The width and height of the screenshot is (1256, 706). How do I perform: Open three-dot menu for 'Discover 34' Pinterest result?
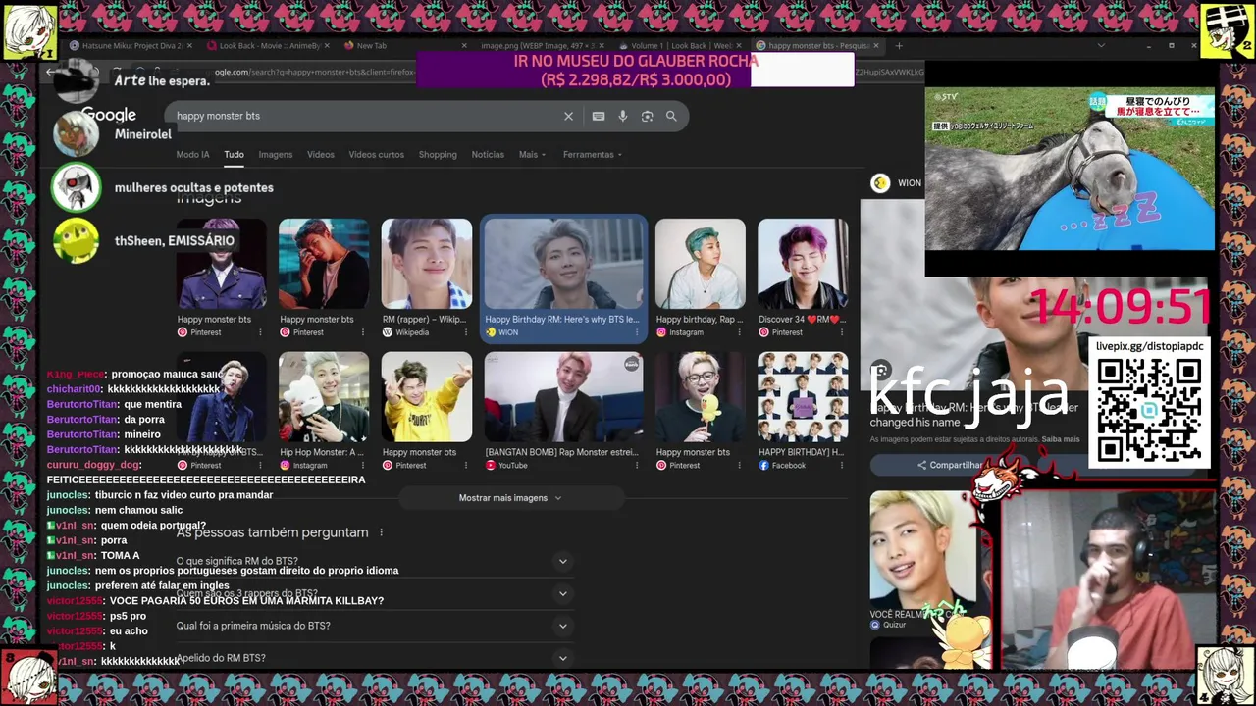click(x=841, y=332)
